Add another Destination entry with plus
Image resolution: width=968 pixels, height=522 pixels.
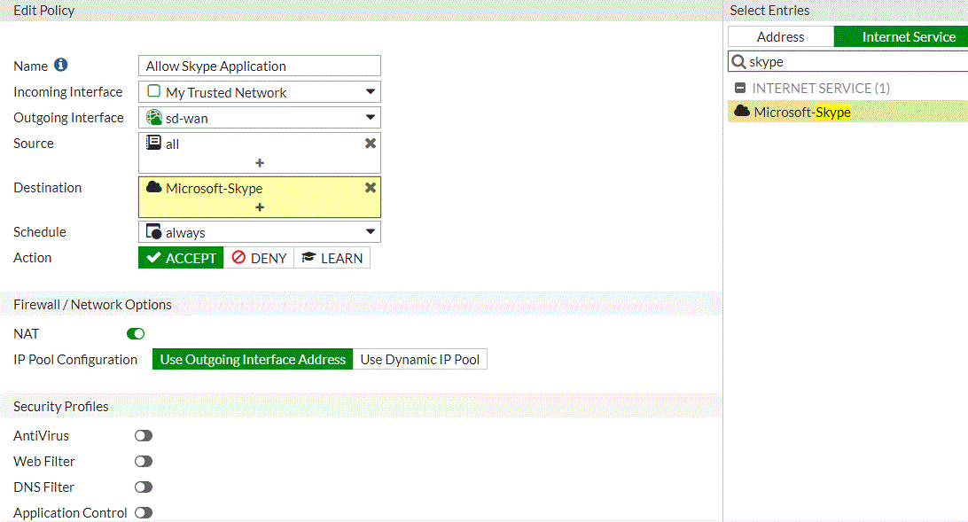click(x=259, y=207)
